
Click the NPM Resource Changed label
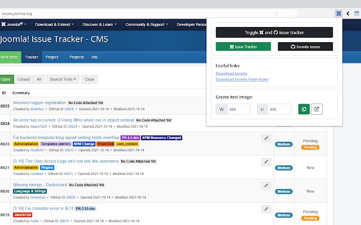pos(161,137)
